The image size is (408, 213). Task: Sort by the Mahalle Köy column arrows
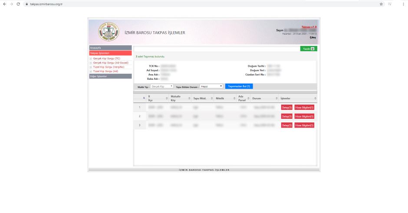[189, 98]
